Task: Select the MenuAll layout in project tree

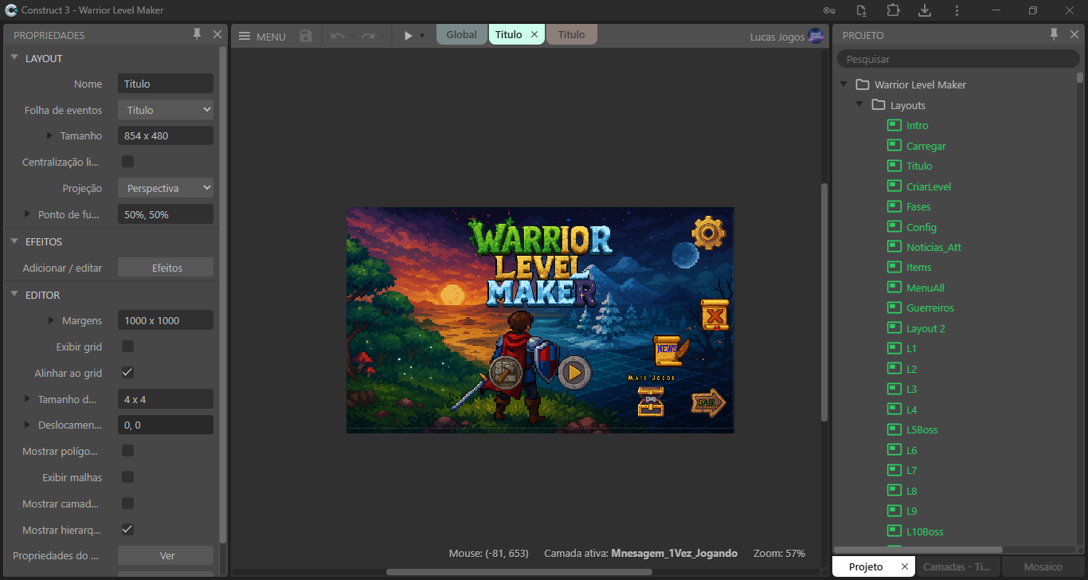Action: pyautogui.click(x=926, y=288)
